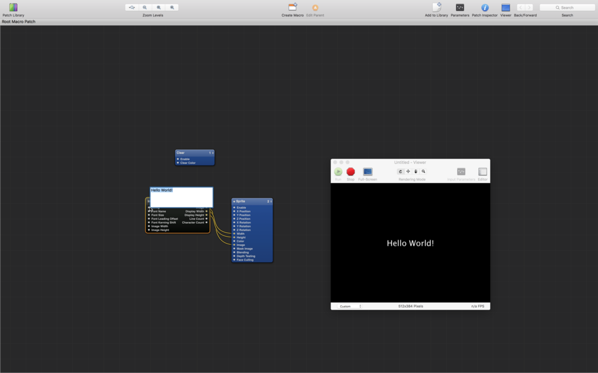Go back with the Back arrow
The height and width of the screenshot is (373, 598).
(x=520, y=7)
